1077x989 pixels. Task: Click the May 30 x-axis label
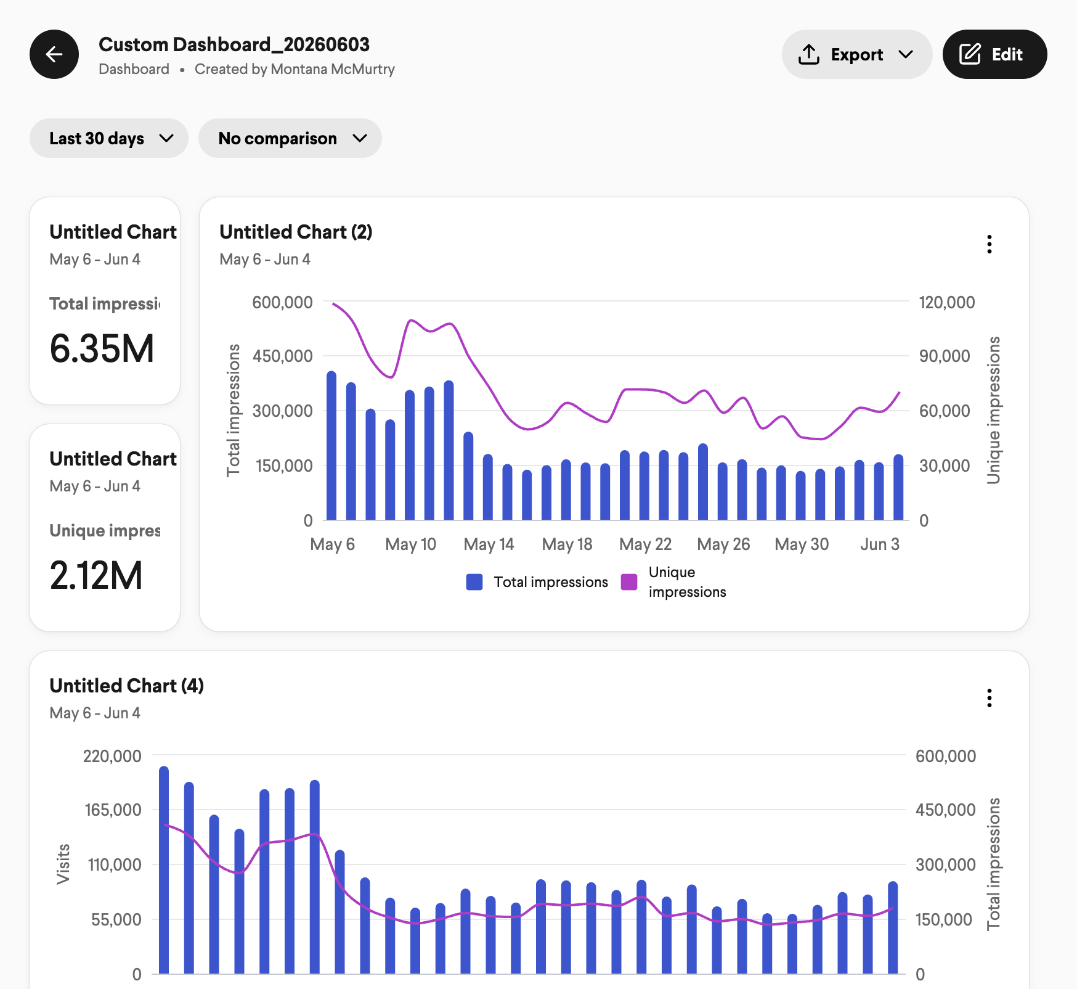(x=802, y=544)
